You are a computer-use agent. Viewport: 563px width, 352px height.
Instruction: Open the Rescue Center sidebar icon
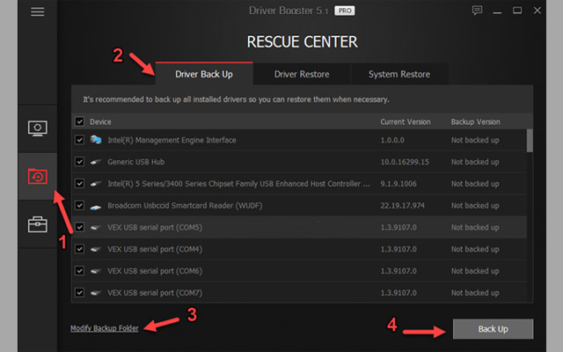click(x=37, y=176)
